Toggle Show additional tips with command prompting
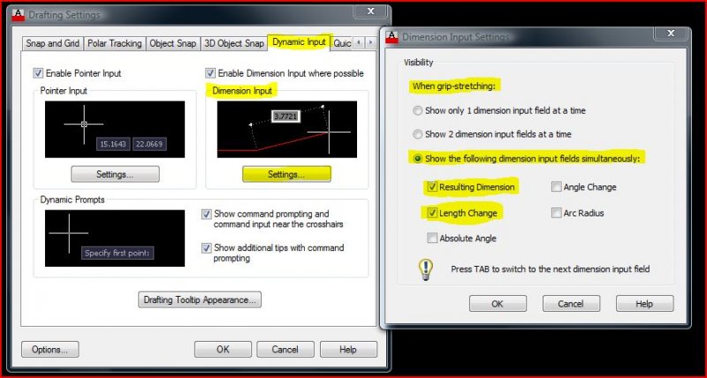Image resolution: width=707 pixels, height=378 pixels. [x=207, y=248]
